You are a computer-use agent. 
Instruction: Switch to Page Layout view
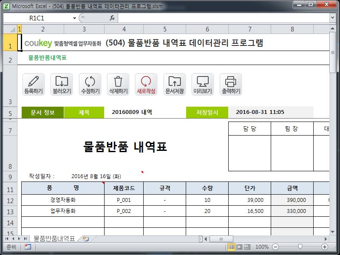coord(239,247)
